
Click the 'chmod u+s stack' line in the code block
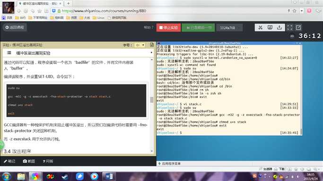click(x=20, y=105)
